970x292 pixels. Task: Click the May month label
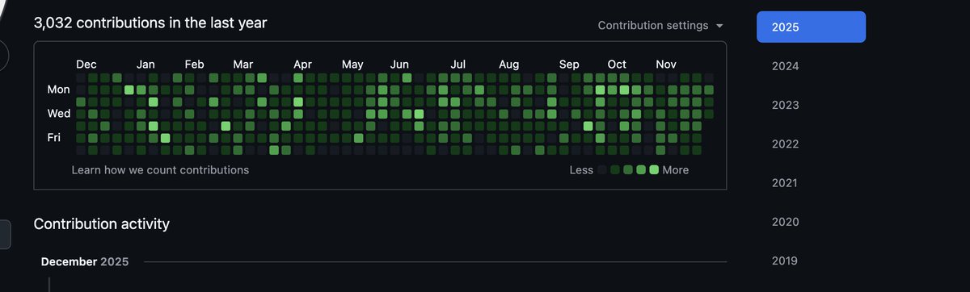pyautogui.click(x=352, y=65)
